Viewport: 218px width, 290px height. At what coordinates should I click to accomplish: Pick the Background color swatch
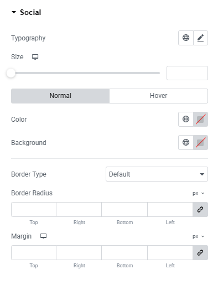[x=201, y=142]
